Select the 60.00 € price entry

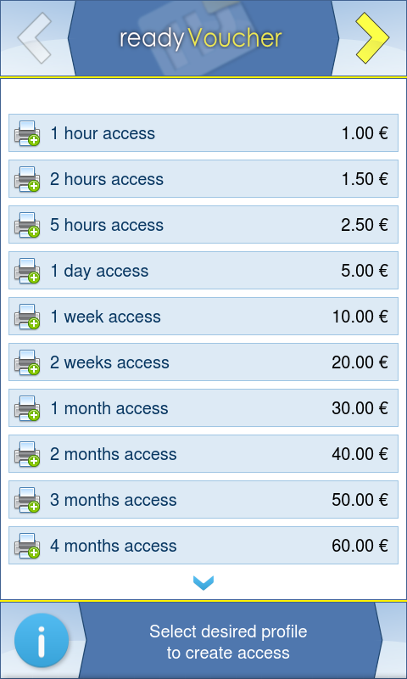(x=360, y=546)
